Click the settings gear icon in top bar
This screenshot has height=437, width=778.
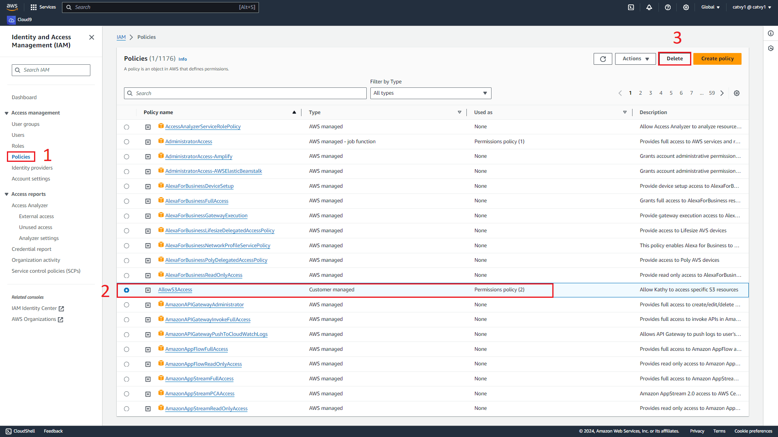tap(686, 7)
